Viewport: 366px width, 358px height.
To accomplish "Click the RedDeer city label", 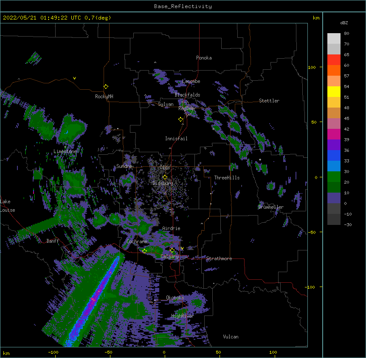I will coord(187,108).
